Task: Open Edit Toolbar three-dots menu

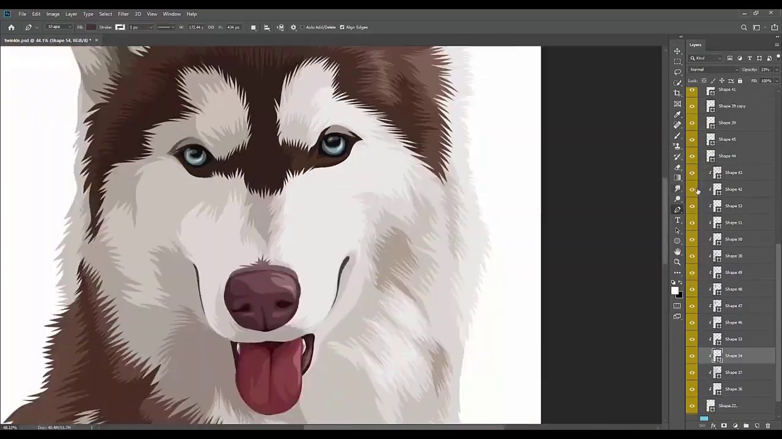Action: point(678,273)
